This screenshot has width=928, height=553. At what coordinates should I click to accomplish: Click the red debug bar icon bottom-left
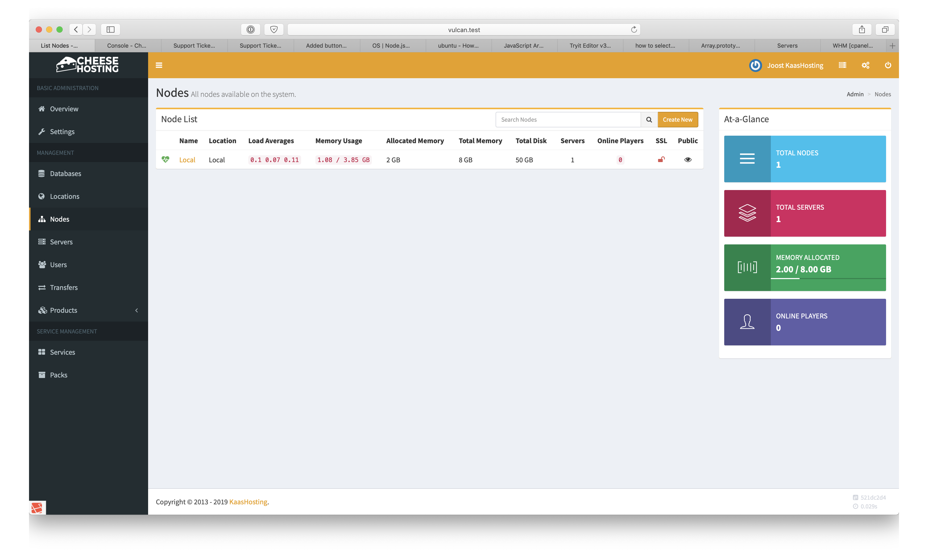(37, 507)
